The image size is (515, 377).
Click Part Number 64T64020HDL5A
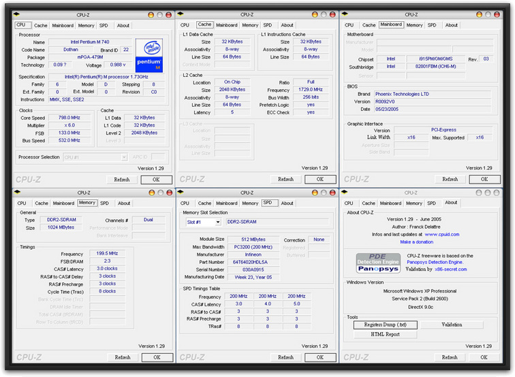(253, 262)
